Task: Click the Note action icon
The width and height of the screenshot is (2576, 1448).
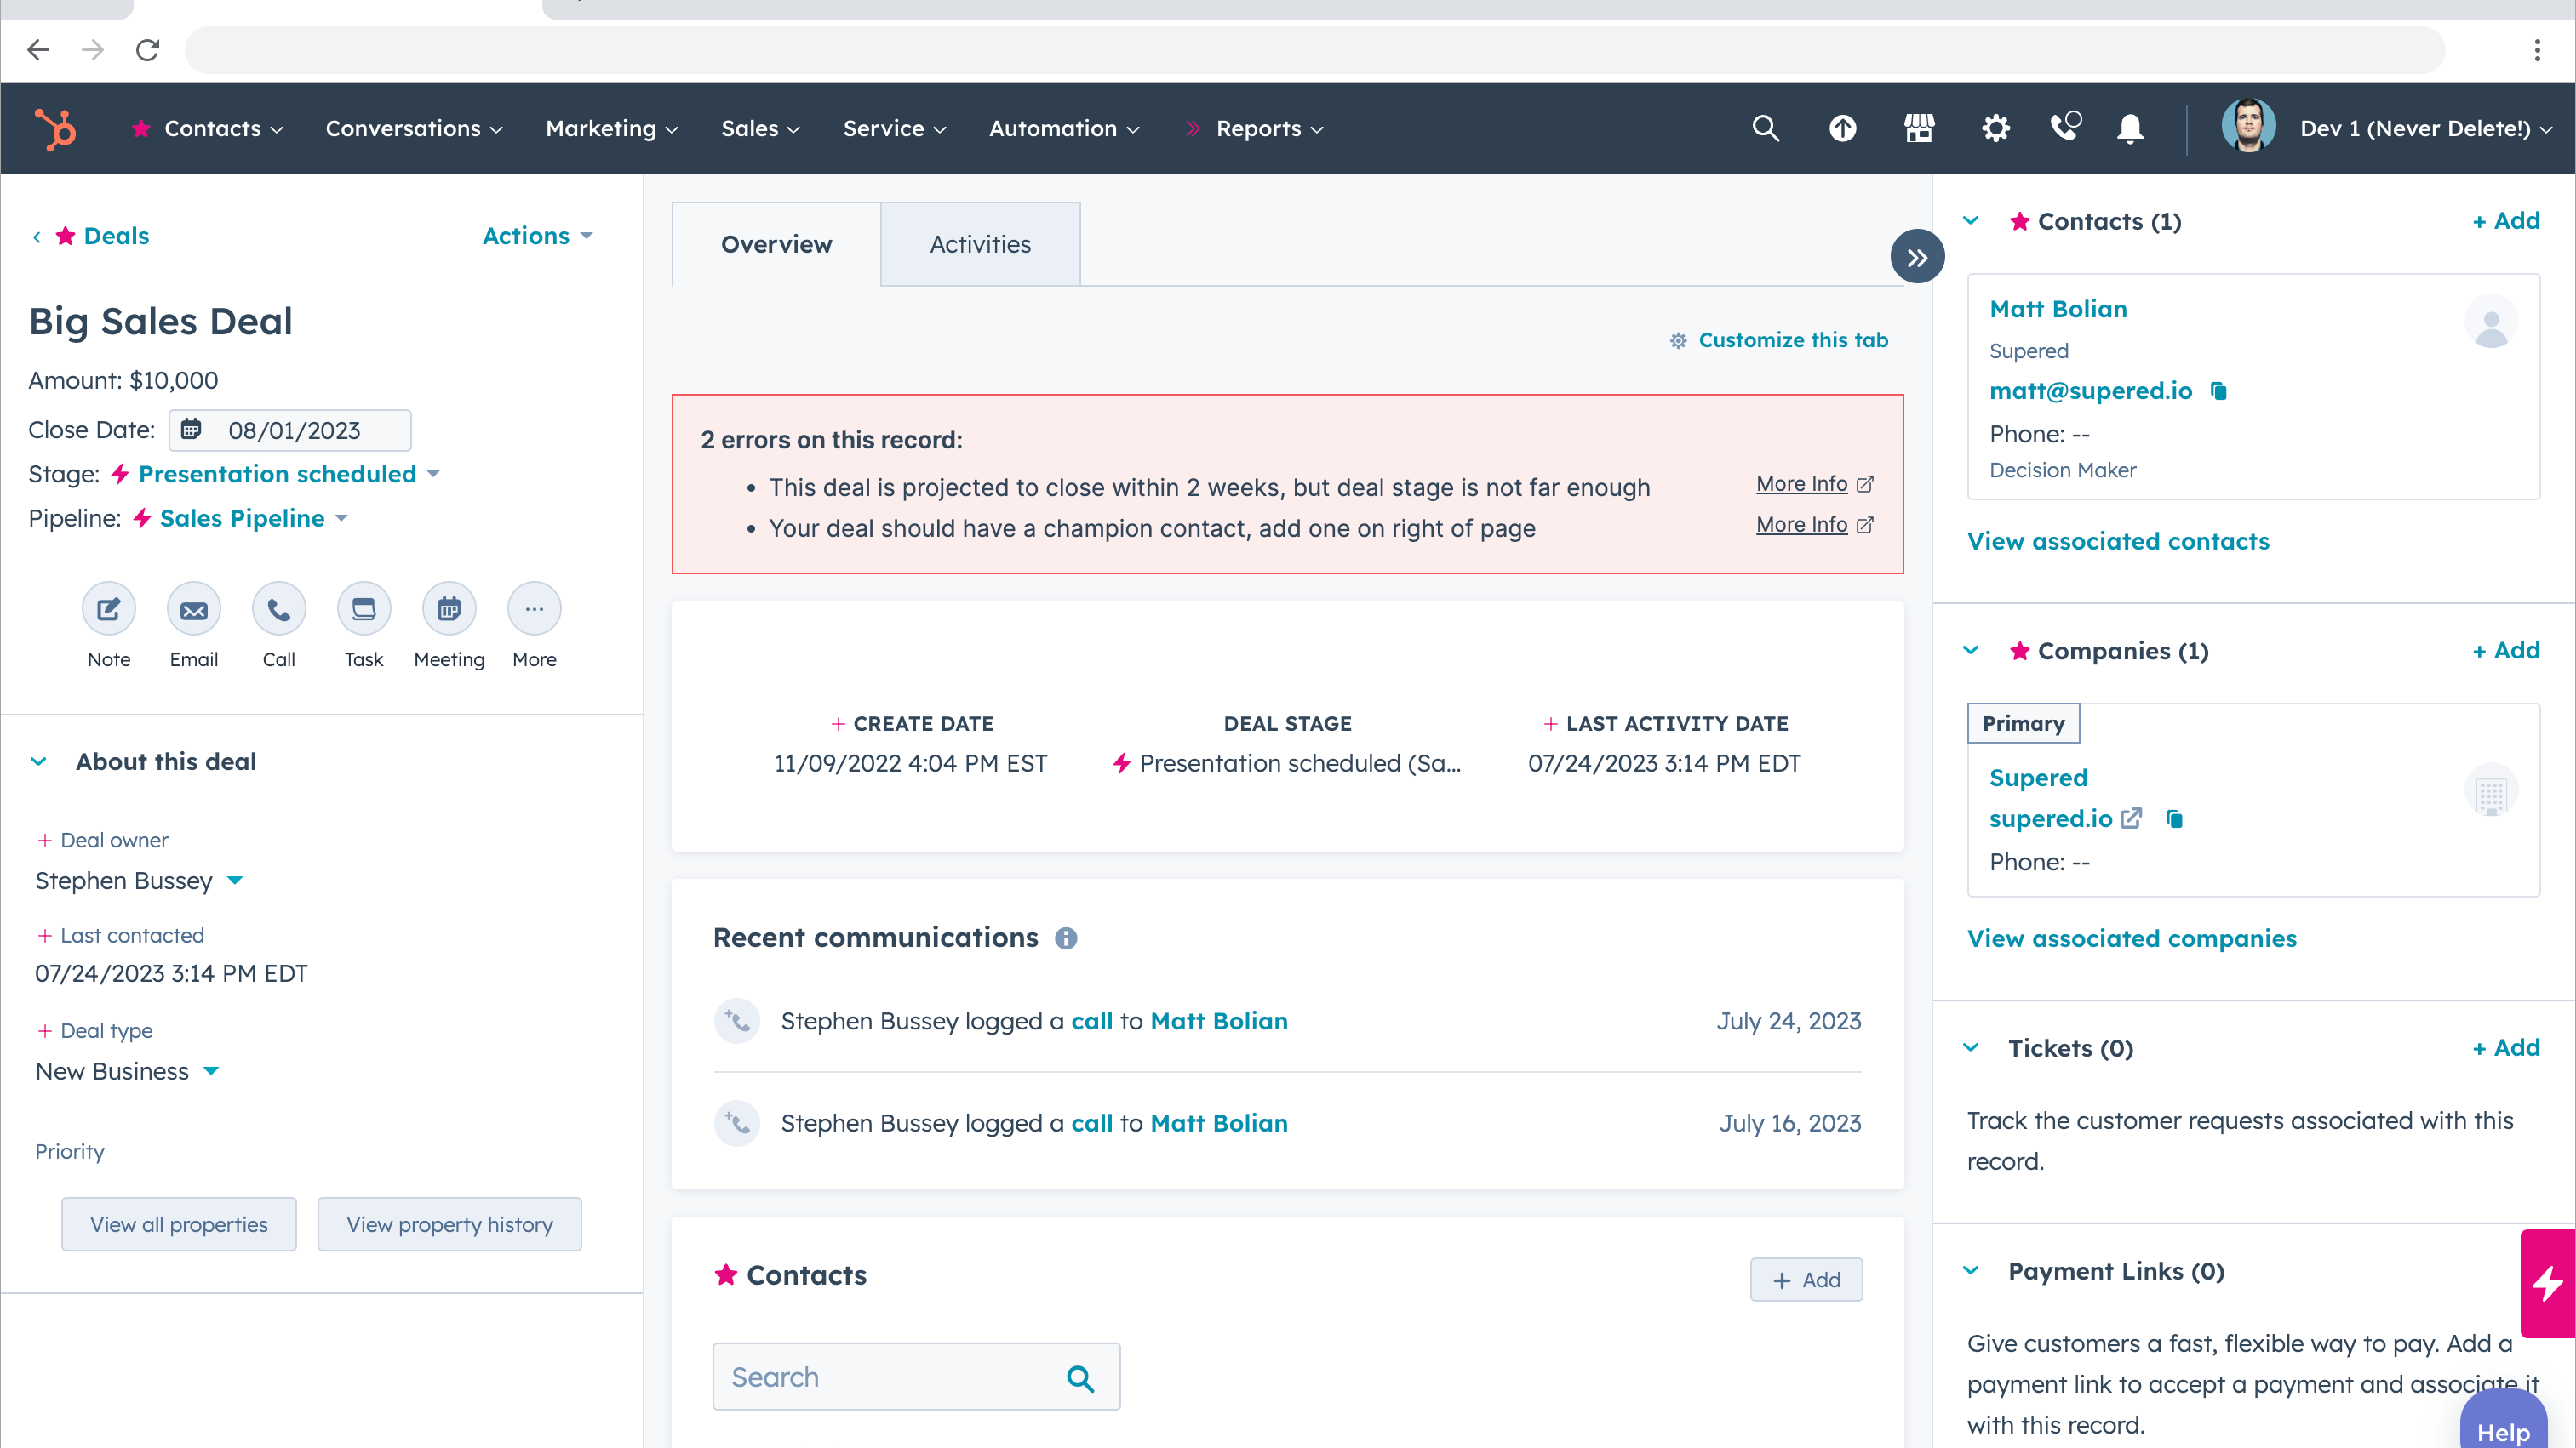Action: click(x=109, y=608)
